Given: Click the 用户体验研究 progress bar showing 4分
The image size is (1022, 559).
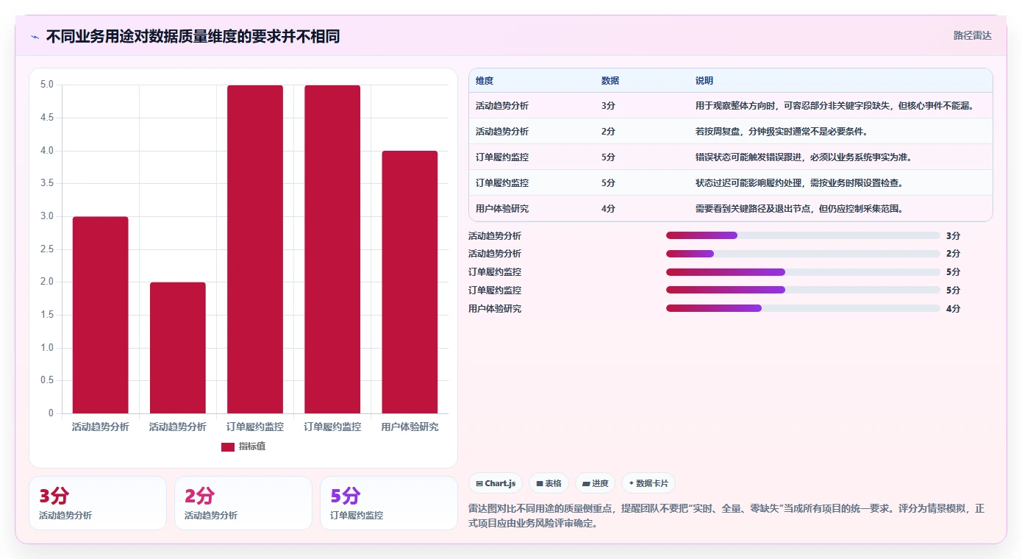Looking at the screenshot, I should click(x=803, y=308).
